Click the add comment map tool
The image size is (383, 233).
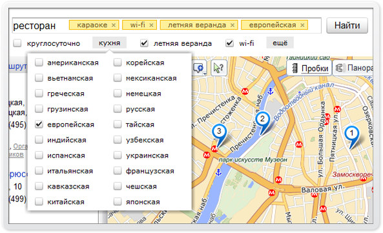199,68
